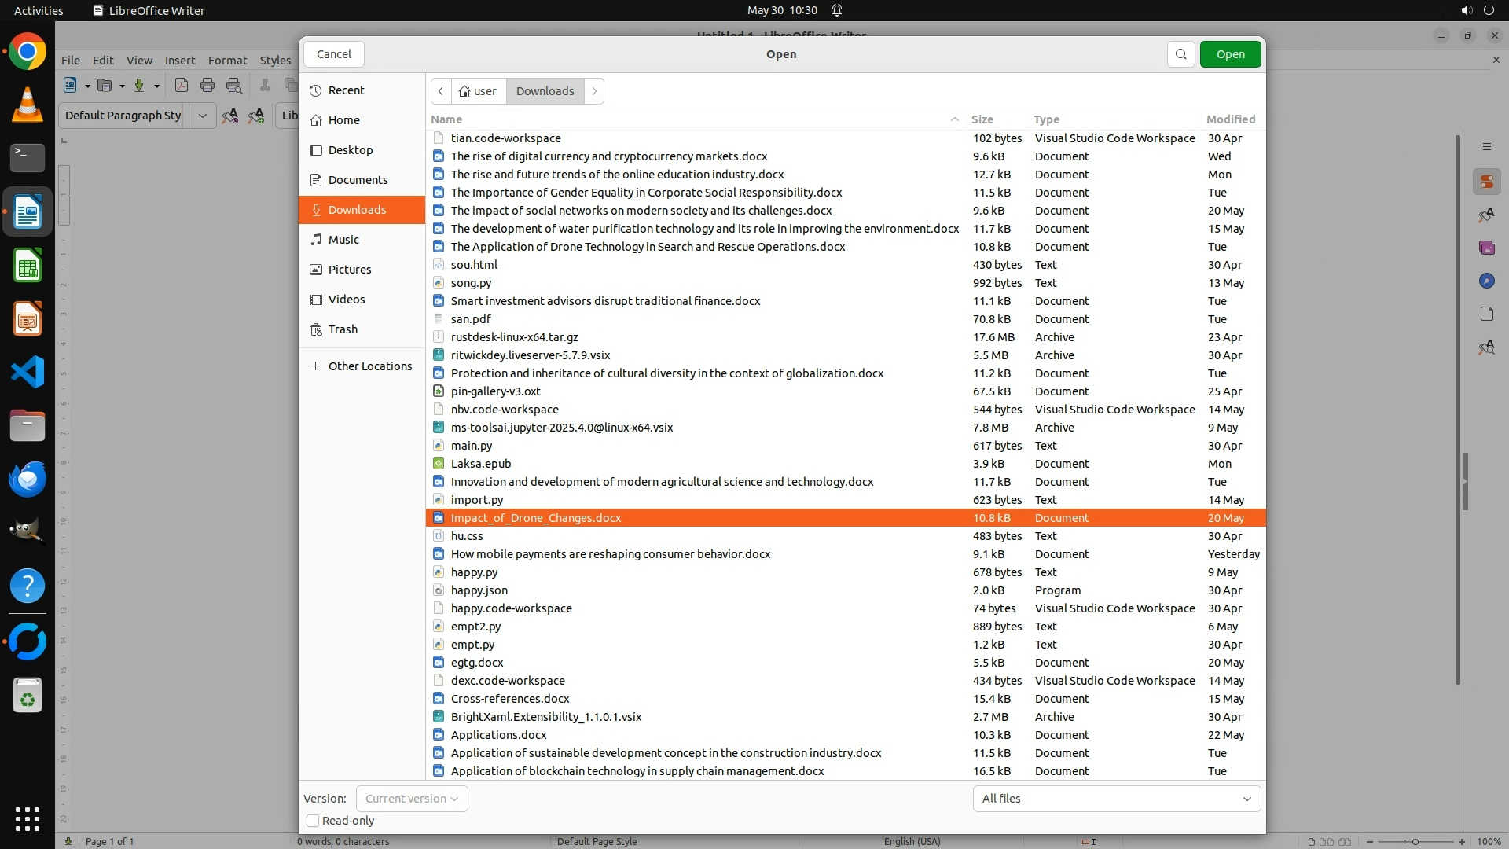Open the Format menu
The image size is (1509, 849).
click(227, 61)
